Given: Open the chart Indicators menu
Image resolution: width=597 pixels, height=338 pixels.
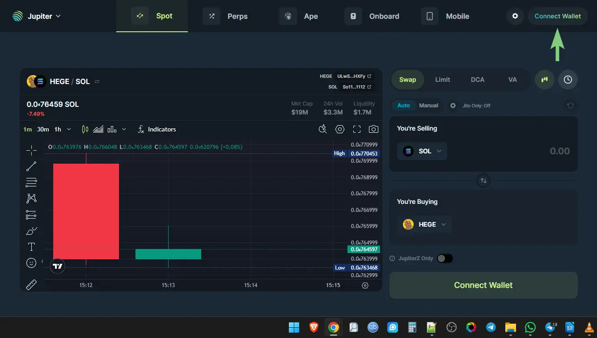Looking at the screenshot, I should (x=157, y=129).
